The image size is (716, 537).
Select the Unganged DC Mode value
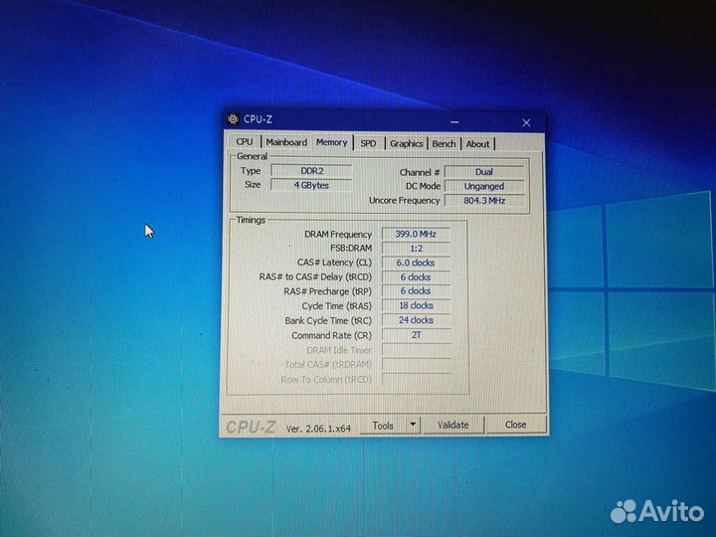[484, 186]
